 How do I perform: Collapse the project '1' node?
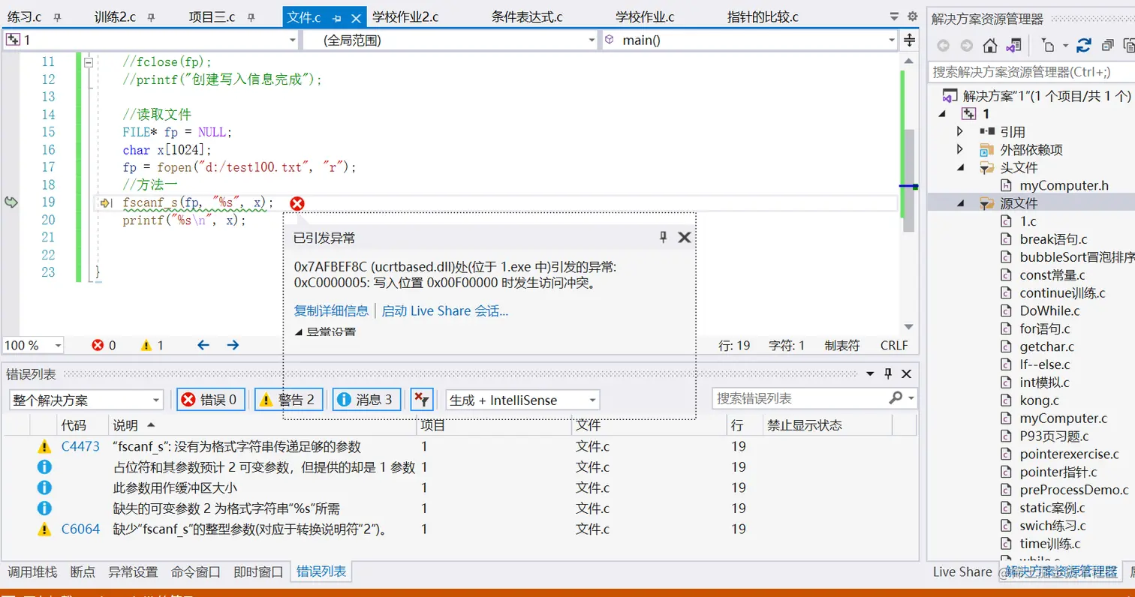pyautogui.click(x=943, y=113)
